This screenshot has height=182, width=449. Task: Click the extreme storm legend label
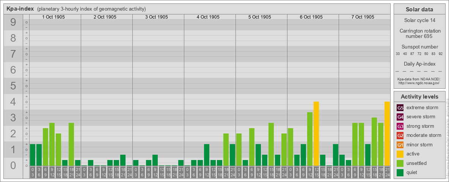coord(422,108)
